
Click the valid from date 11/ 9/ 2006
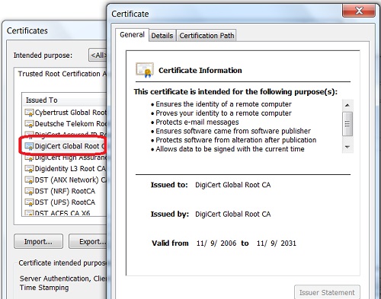tap(216, 243)
